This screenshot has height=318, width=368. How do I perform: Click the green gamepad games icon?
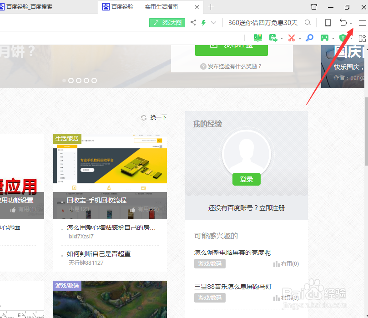pyautogui.click(x=325, y=38)
